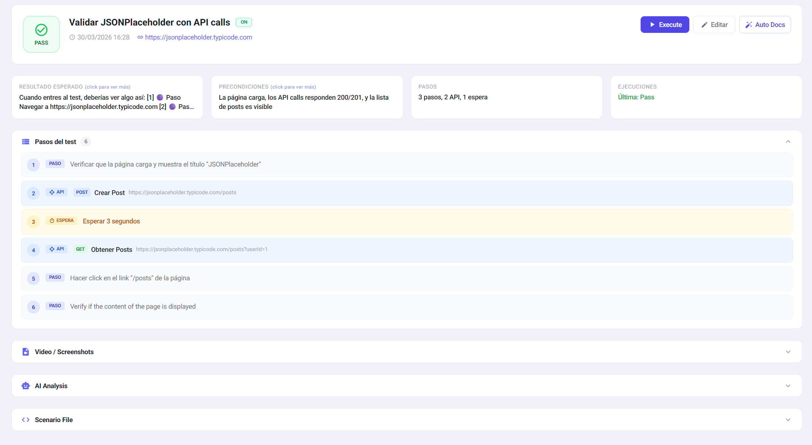Click the Video / Screenshots file icon

(x=25, y=352)
